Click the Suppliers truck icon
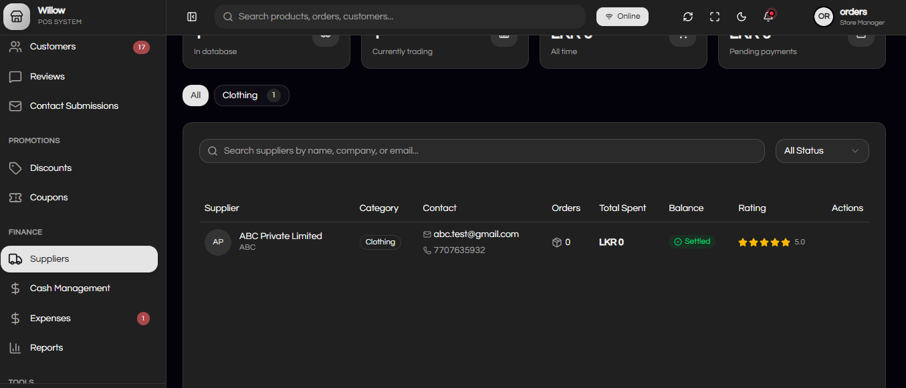Viewport: 906px width, 388px height. tap(15, 259)
